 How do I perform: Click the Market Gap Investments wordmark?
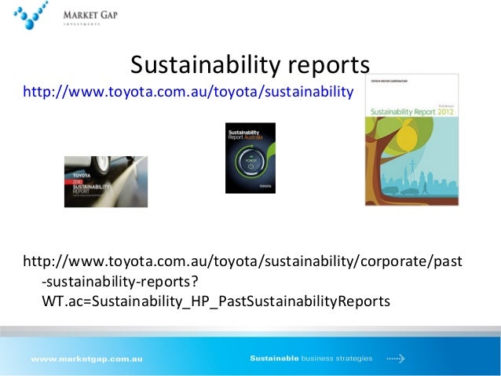pos(90,17)
